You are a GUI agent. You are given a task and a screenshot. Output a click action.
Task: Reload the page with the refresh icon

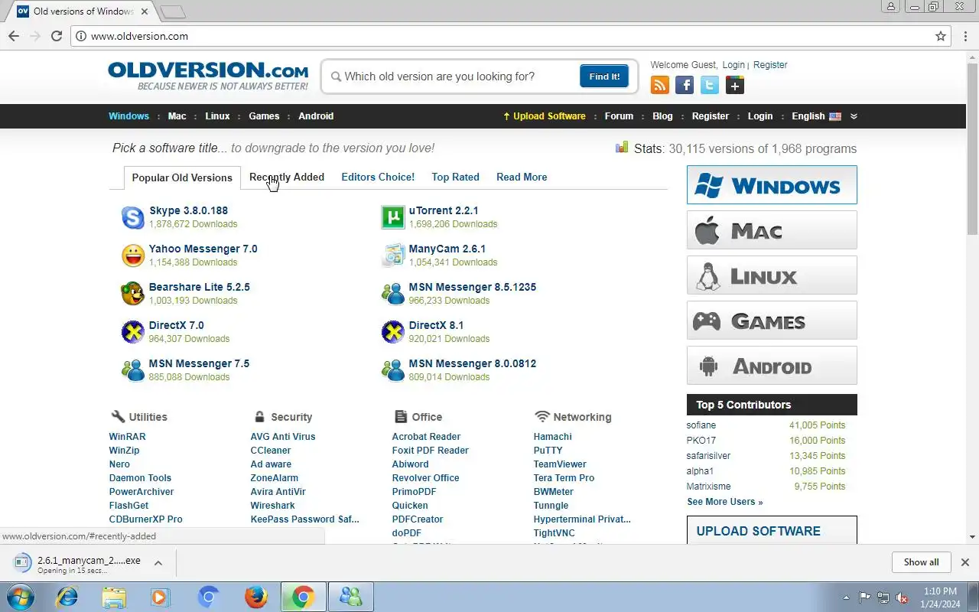tap(57, 36)
